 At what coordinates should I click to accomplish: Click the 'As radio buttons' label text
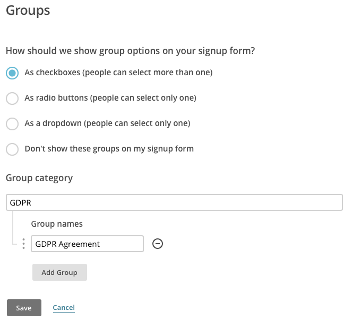[110, 98]
